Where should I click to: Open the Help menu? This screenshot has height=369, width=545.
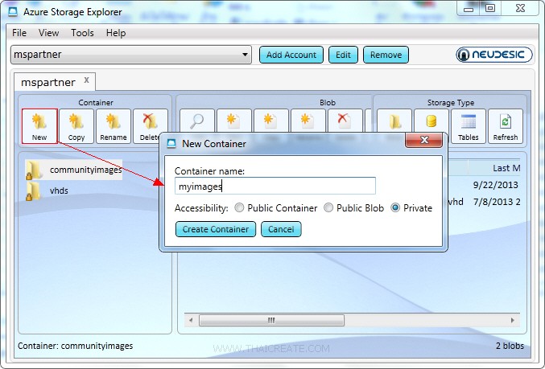pyautogui.click(x=116, y=33)
